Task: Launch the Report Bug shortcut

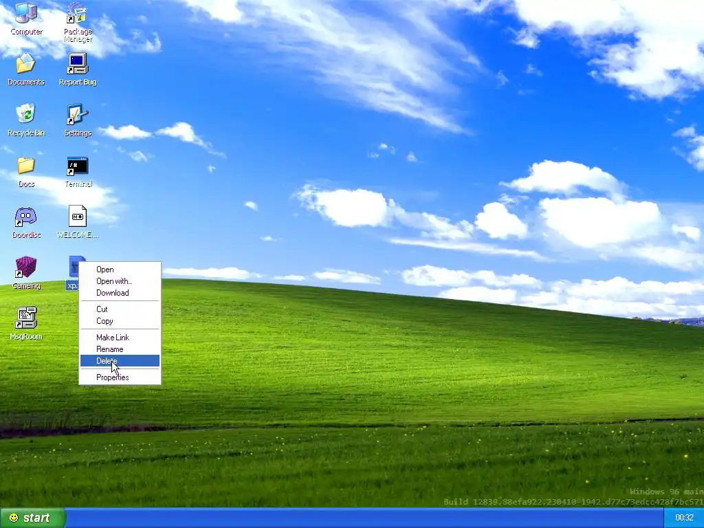Action: pos(78,69)
